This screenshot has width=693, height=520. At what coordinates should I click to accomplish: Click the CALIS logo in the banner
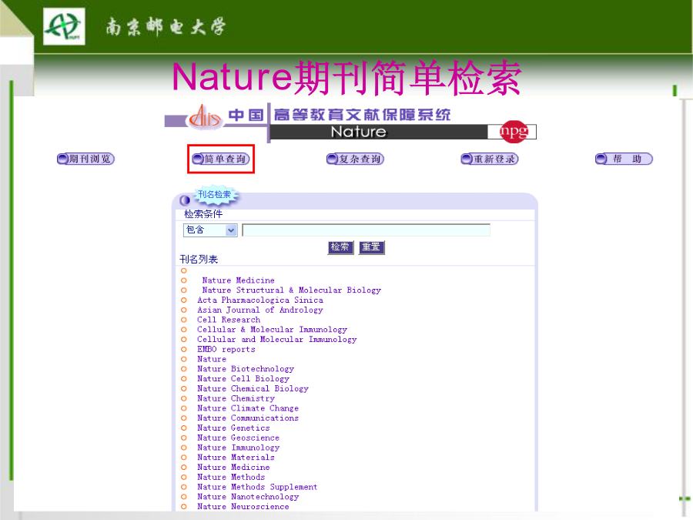[205, 117]
